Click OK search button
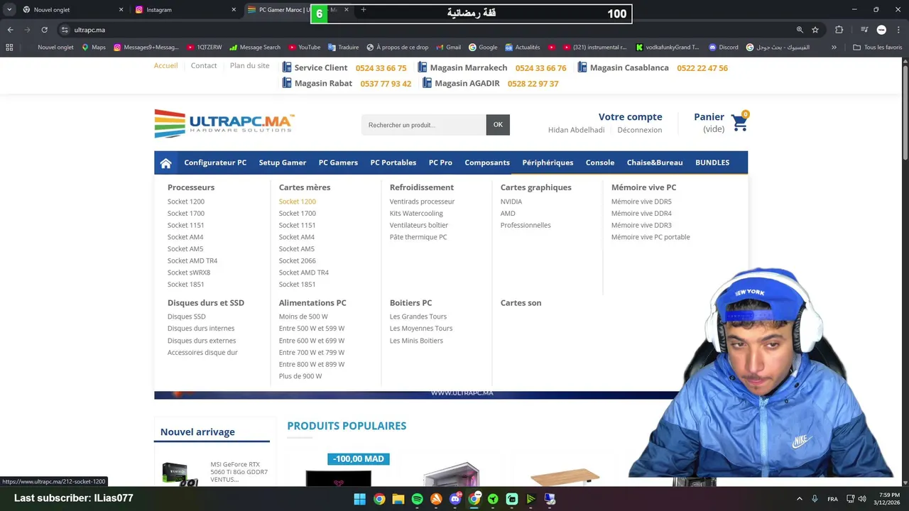 tap(498, 125)
